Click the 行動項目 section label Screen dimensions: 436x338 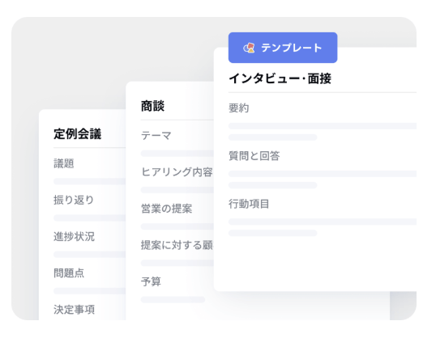249,204
